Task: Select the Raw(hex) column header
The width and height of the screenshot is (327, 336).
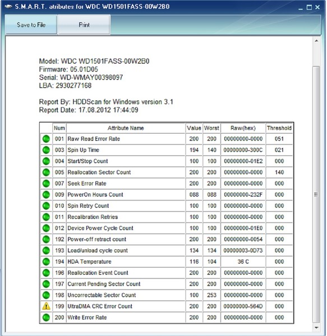Action: [243, 128]
